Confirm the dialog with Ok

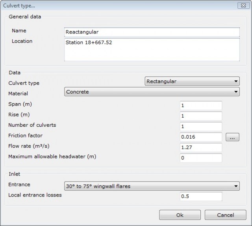[180, 215]
